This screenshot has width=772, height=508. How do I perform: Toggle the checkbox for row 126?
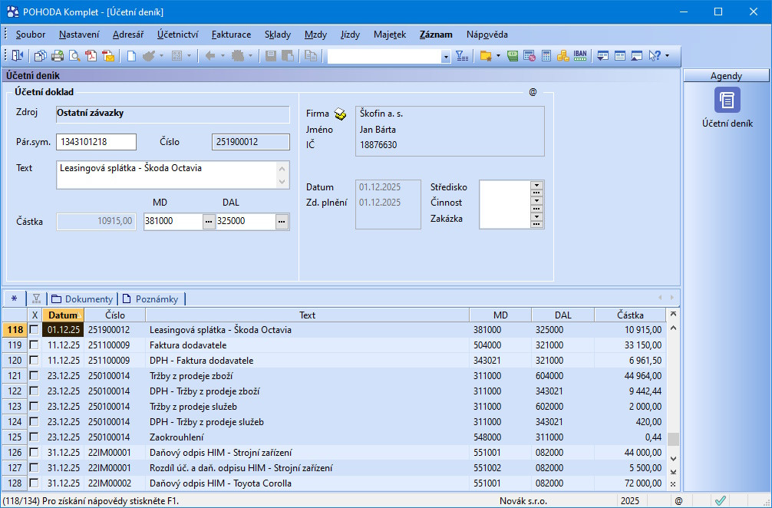coord(34,453)
